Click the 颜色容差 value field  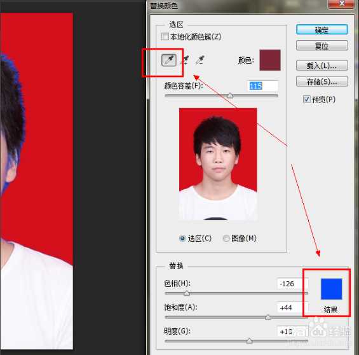(x=262, y=86)
